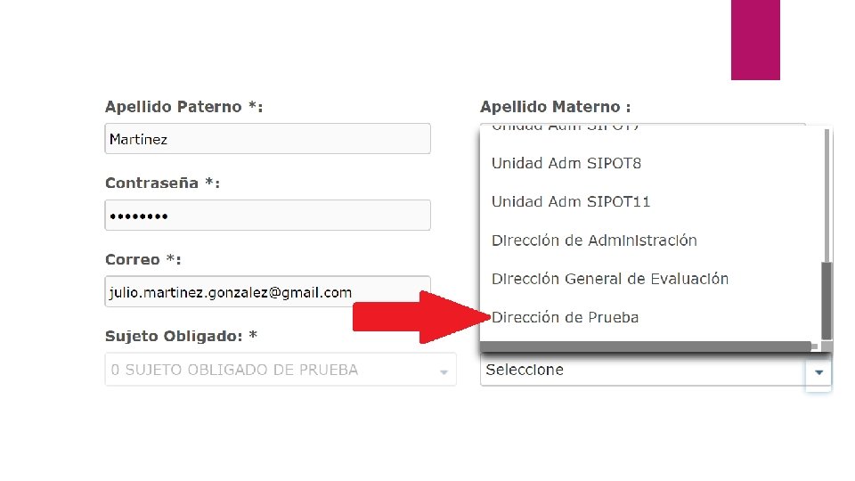Click the Apellido Materno label
855x481 pixels.
coord(555,107)
